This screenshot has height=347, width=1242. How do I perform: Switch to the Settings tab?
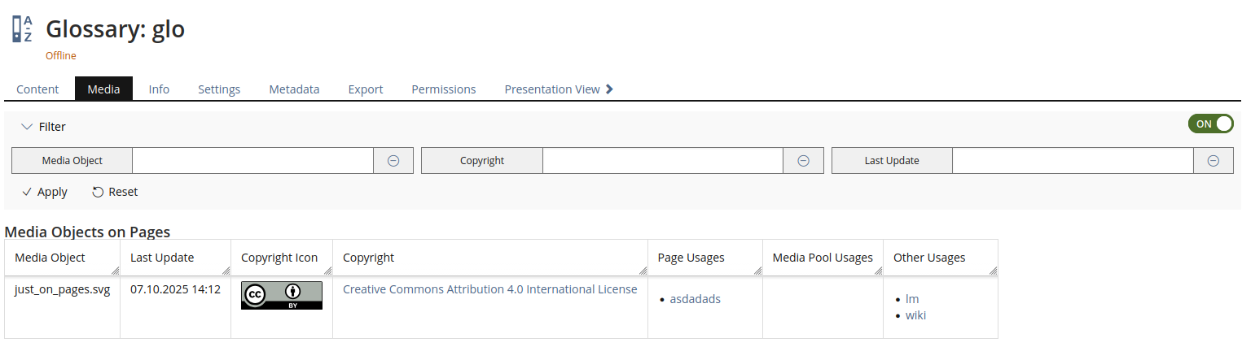pos(219,89)
